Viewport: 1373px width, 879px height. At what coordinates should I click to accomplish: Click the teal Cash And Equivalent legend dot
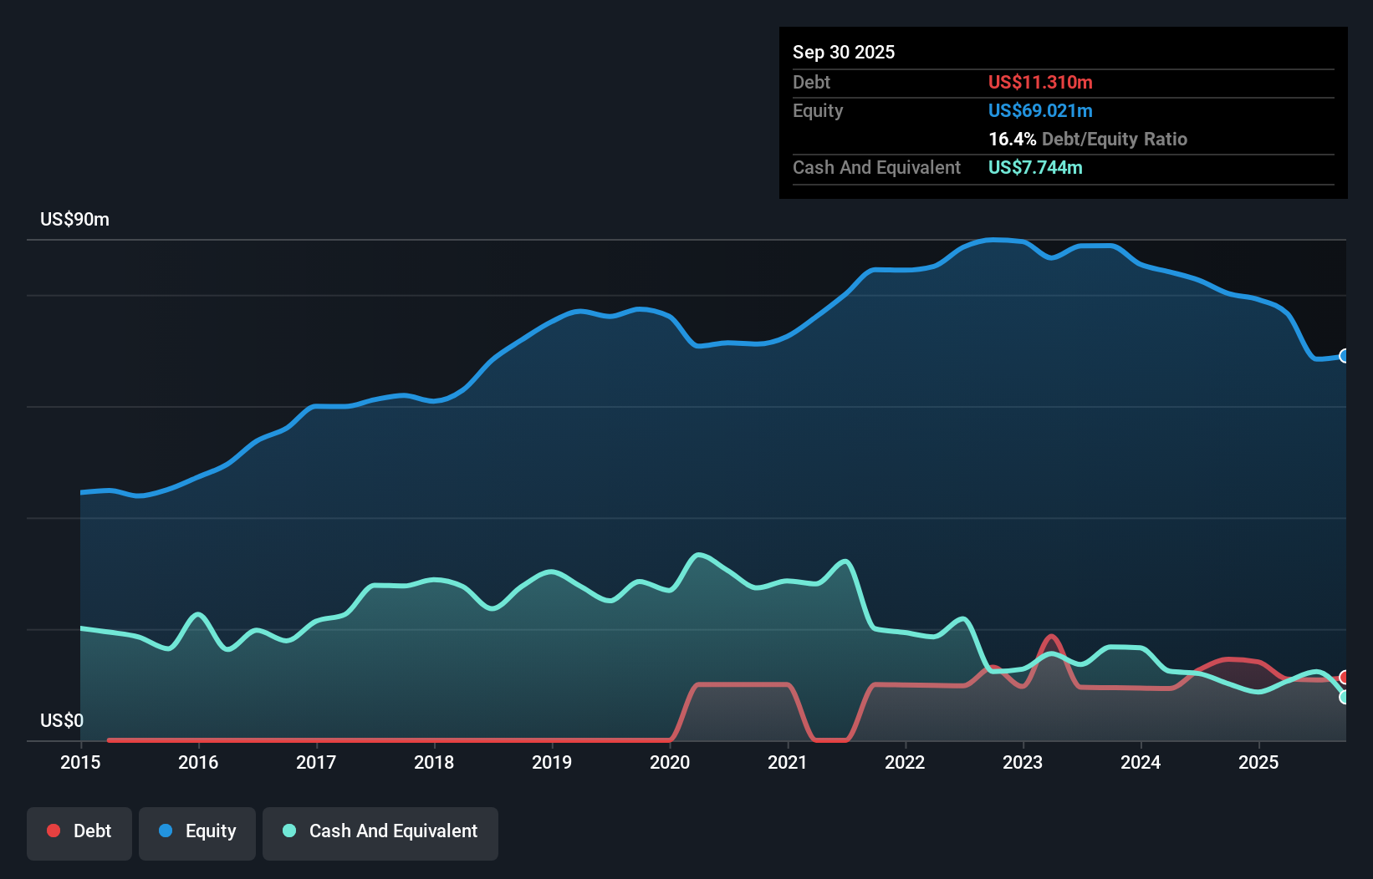(x=288, y=831)
